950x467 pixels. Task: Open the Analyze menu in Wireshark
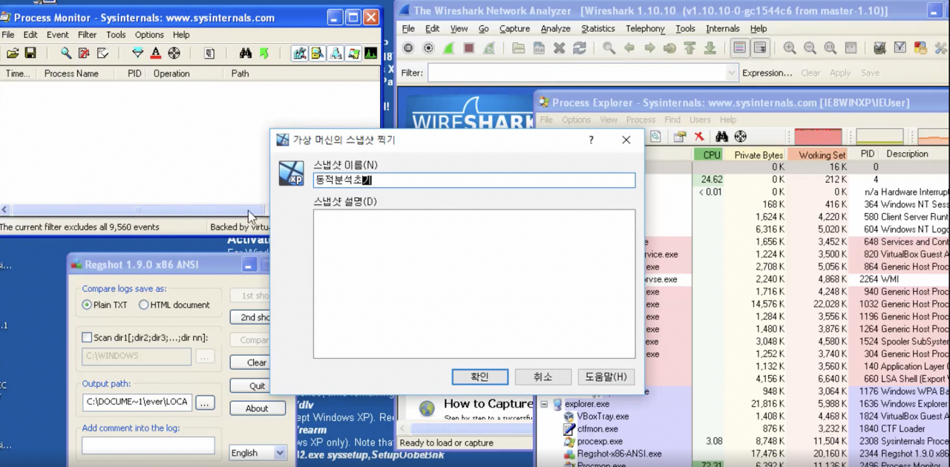pyautogui.click(x=555, y=28)
